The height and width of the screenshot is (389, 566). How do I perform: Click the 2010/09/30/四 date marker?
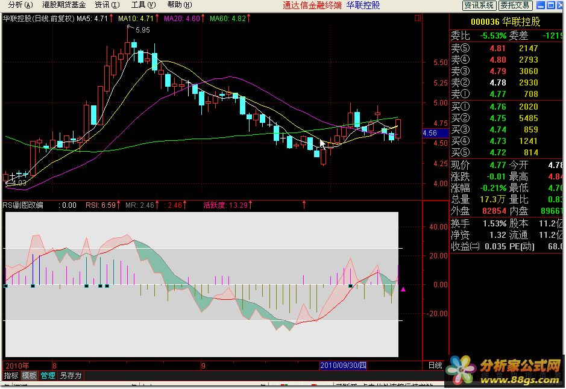[343, 365]
